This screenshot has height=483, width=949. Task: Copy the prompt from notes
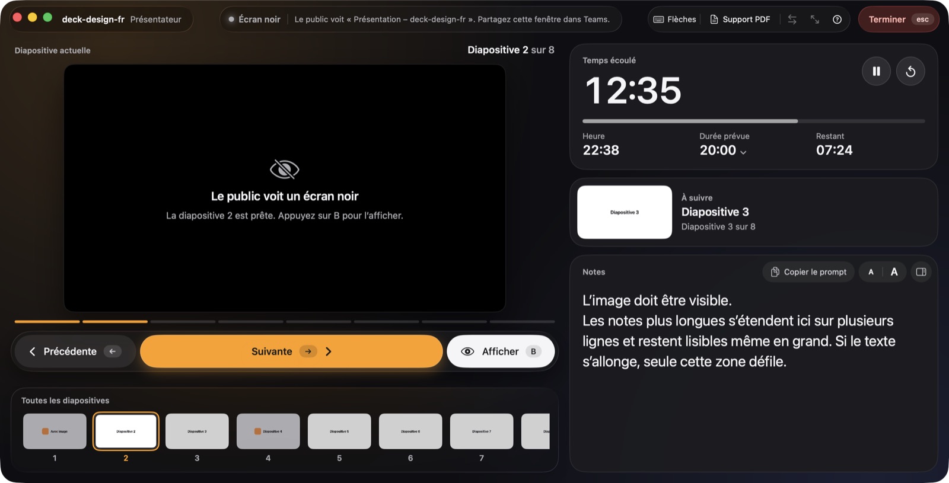pos(808,272)
